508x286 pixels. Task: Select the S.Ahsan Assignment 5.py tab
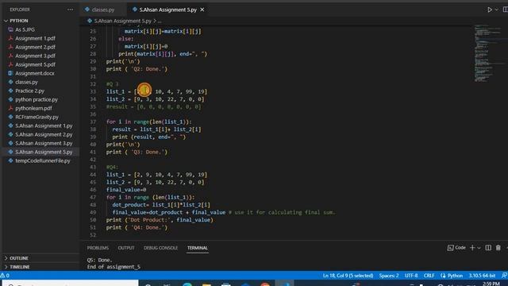[167, 10]
